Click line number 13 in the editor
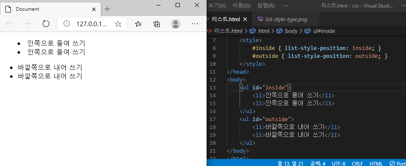Viewport: 406px width, 166px height. pyautogui.click(x=212, y=88)
